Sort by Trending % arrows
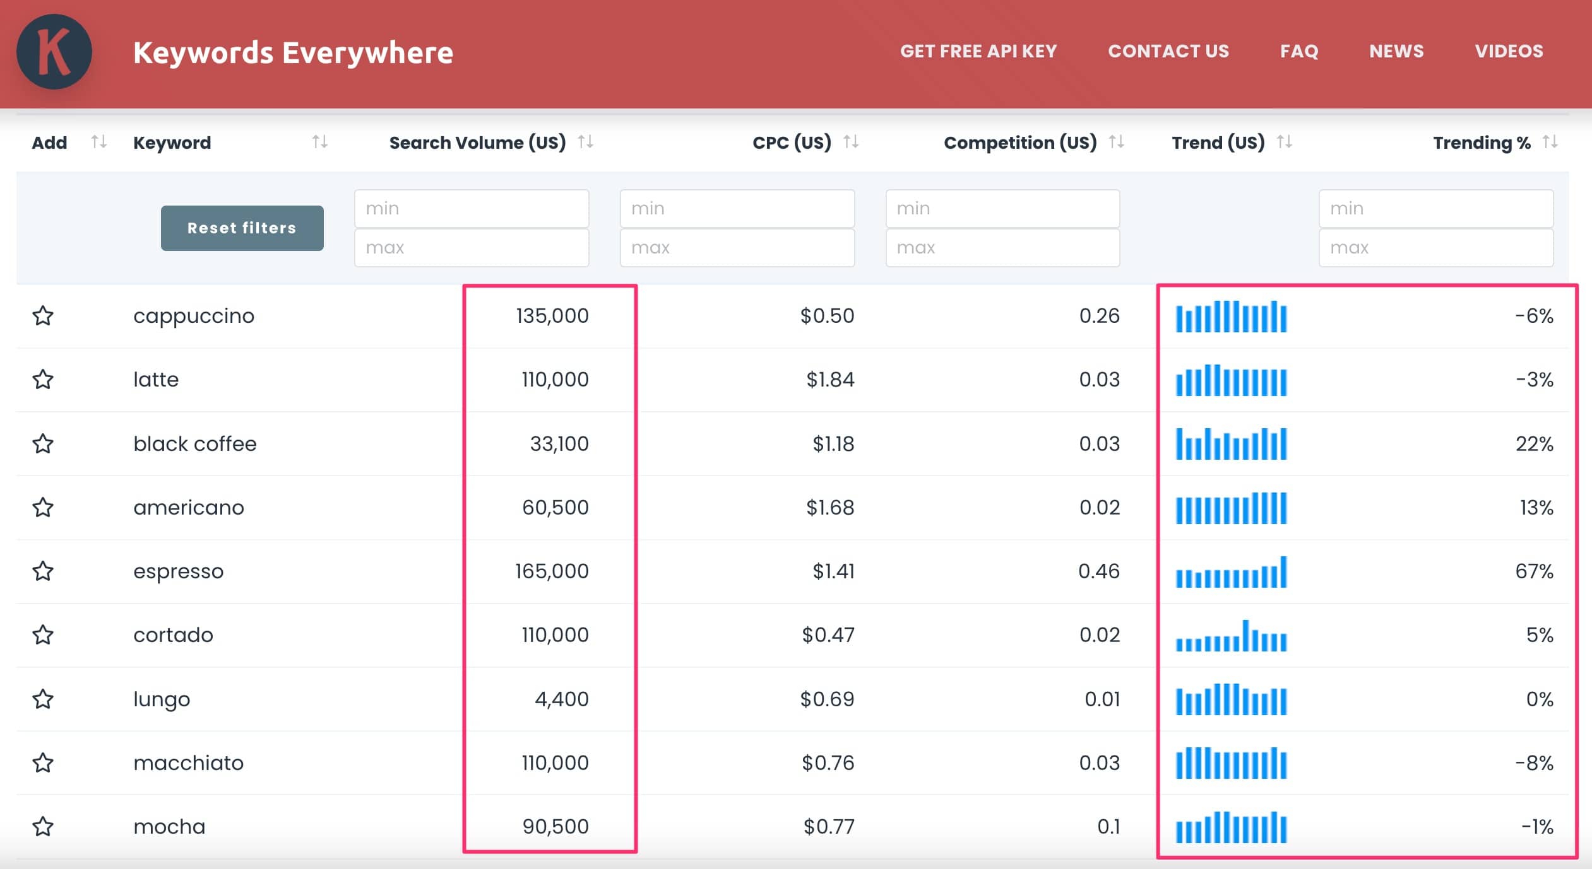Viewport: 1592px width, 869px height. (x=1550, y=142)
